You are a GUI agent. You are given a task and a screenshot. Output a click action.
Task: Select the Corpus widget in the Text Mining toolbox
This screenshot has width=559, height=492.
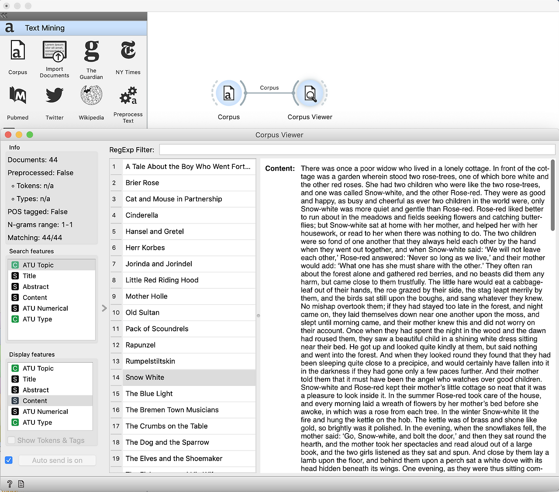[x=17, y=57]
